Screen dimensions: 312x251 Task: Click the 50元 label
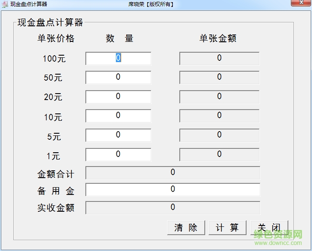pos(53,78)
